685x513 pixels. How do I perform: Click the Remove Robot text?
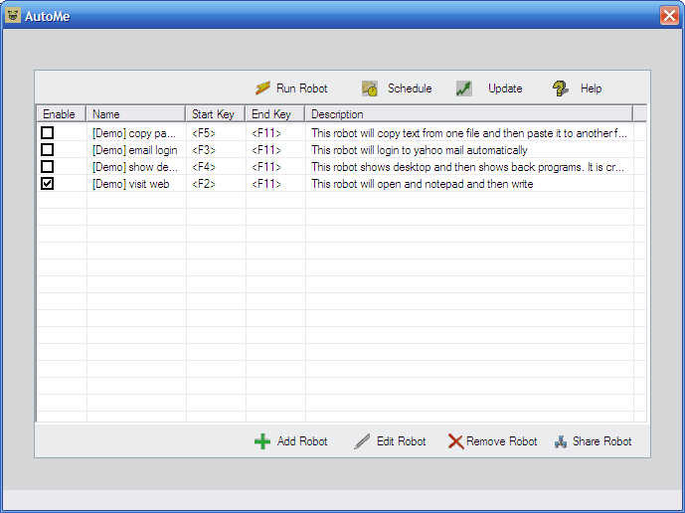pyautogui.click(x=501, y=441)
